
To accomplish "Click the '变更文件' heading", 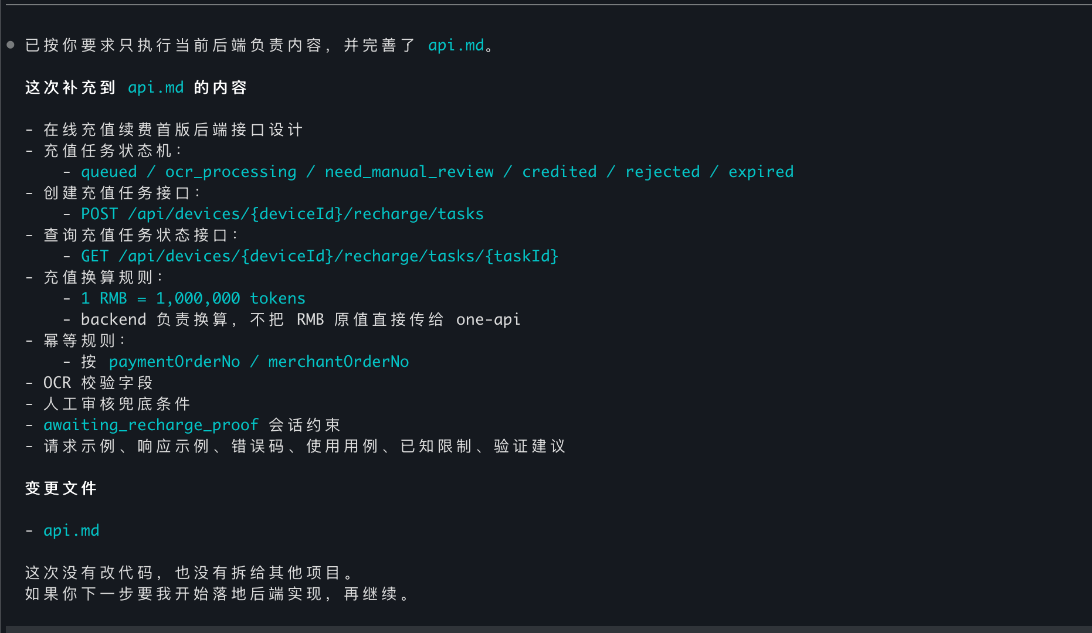I will point(61,488).
